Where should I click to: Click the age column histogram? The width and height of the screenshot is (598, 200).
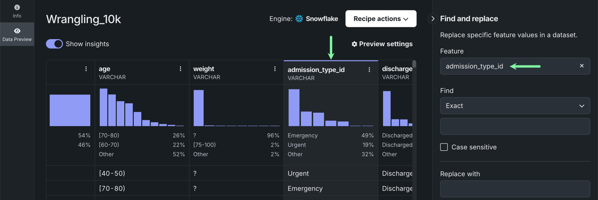[142, 107]
